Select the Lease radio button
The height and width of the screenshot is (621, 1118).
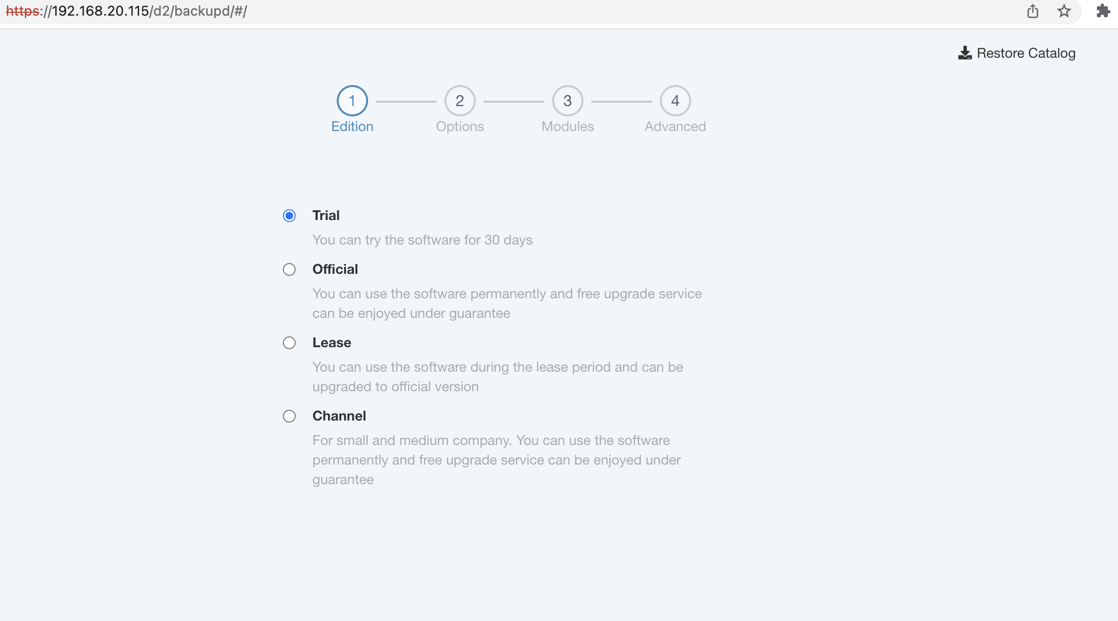click(289, 343)
